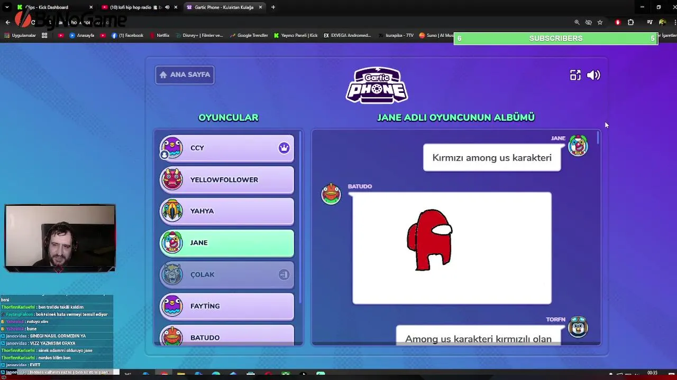The width and height of the screenshot is (677, 380).
Task: Open the Google Trendler bookmark
Action: (x=249, y=35)
